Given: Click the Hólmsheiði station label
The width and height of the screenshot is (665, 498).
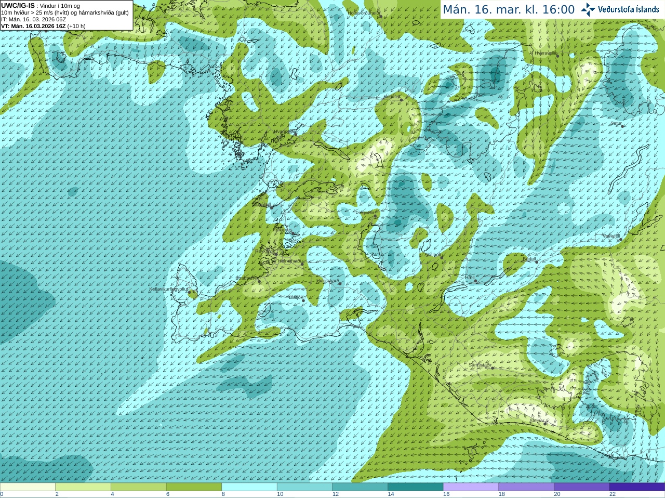Looking at the screenshot, I should (290, 261).
